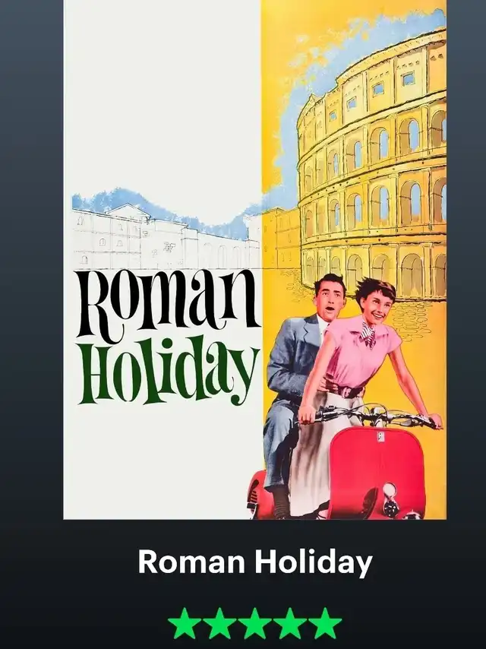Screen dimensions: 486x649
Task: Set rating with the fifth green star
Action: point(325,623)
